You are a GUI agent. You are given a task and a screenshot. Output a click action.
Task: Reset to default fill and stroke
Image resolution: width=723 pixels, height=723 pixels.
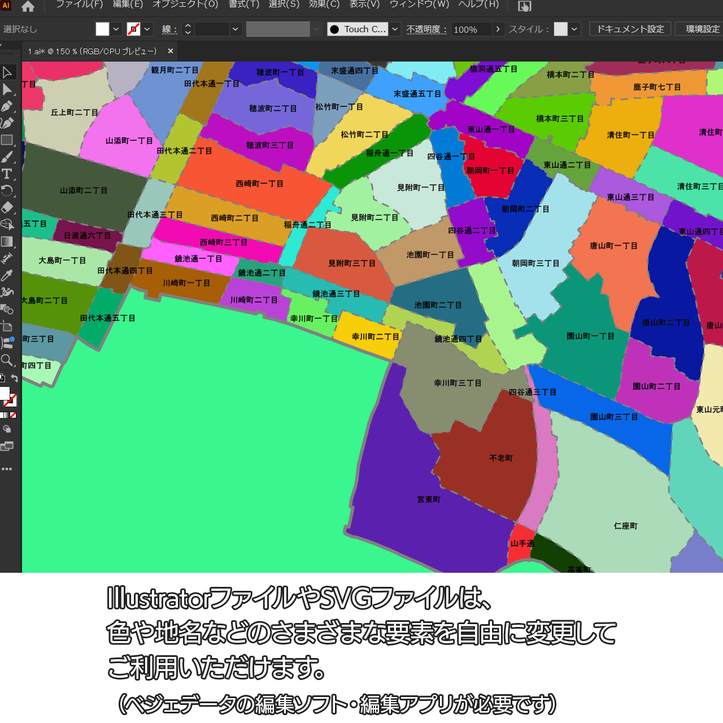[2, 378]
